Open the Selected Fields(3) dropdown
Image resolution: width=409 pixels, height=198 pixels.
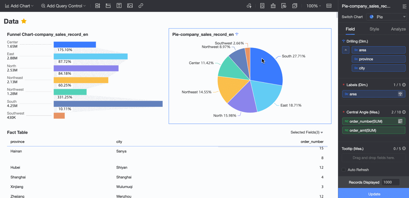pos(307,132)
